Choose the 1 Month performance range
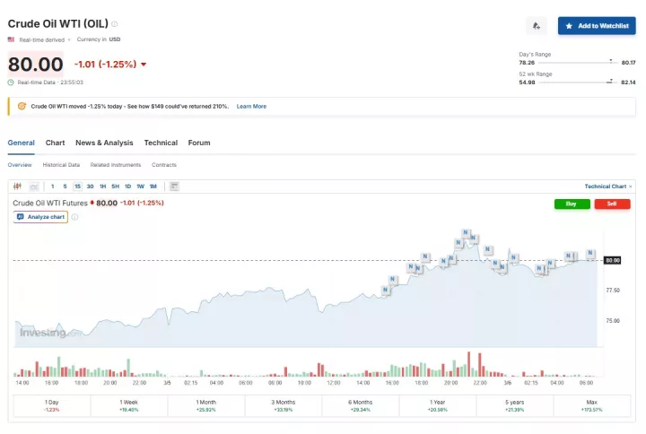The image size is (646, 434). point(205,404)
